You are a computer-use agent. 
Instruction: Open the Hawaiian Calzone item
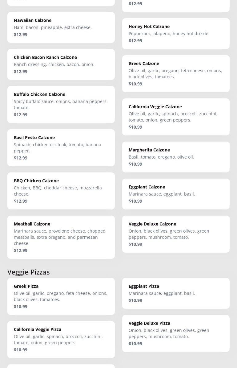61,27
